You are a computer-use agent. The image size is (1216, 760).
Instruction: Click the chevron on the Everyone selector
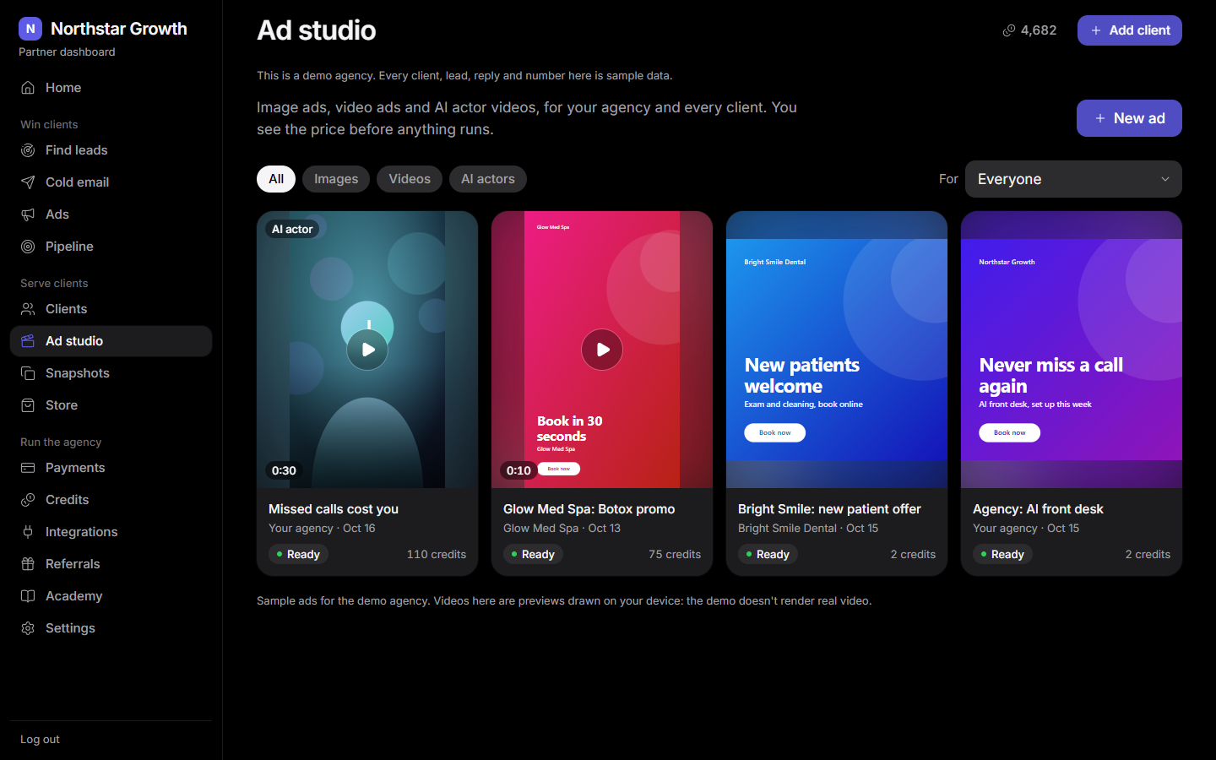click(x=1165, y=179)
